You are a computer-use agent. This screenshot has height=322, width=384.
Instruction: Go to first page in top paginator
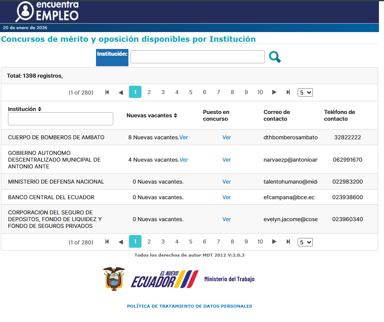click(x=107, y=92)
